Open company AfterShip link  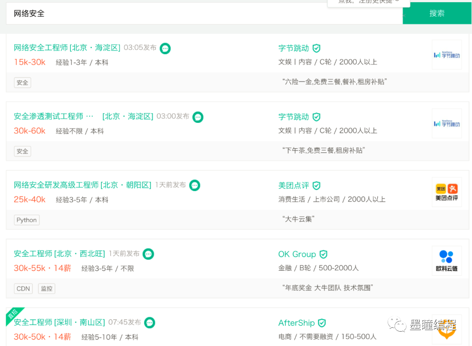coord(296,323)
